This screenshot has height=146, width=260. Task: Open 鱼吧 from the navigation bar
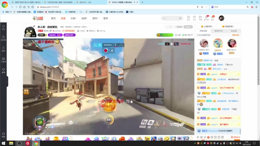[105, 18]
